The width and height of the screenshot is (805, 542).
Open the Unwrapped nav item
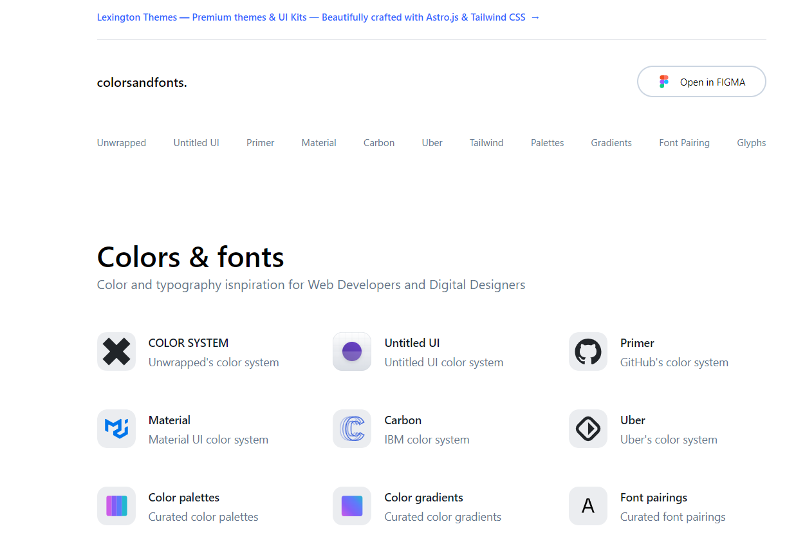122,143
